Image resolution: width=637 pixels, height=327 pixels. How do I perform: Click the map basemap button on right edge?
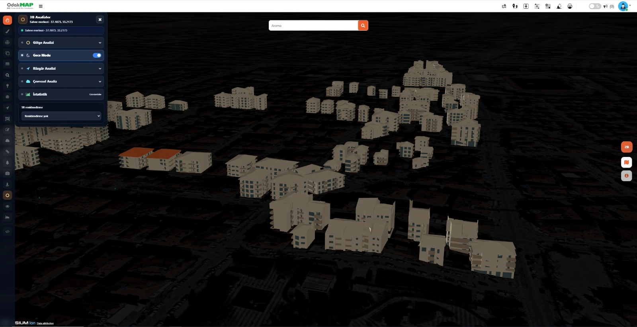pos(627,163)
